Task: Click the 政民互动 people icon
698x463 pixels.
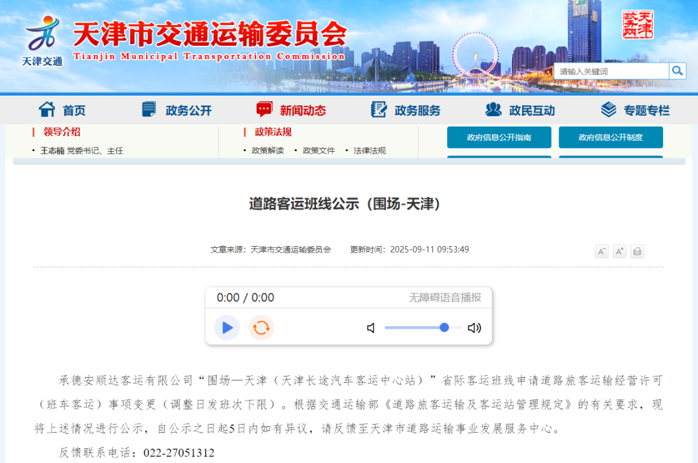Action: click(x=493, y=109)
